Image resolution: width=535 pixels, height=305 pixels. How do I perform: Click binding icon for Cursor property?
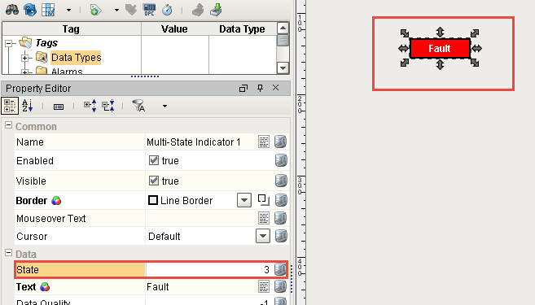281,236
